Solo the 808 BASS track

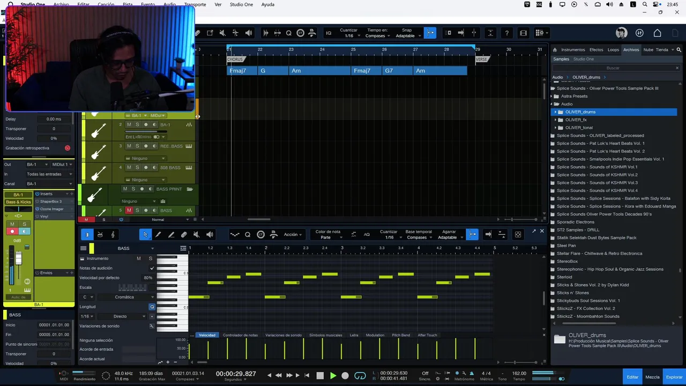click(x=137, y=167)
